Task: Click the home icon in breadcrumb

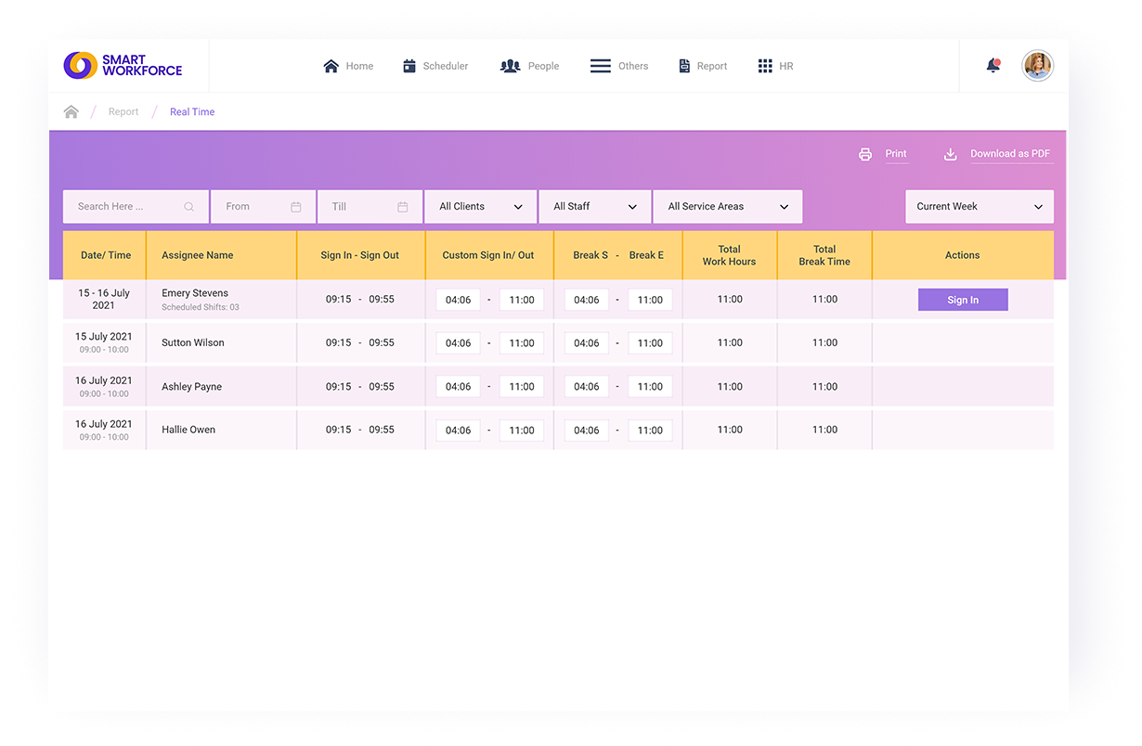Action: click(71, 112)
